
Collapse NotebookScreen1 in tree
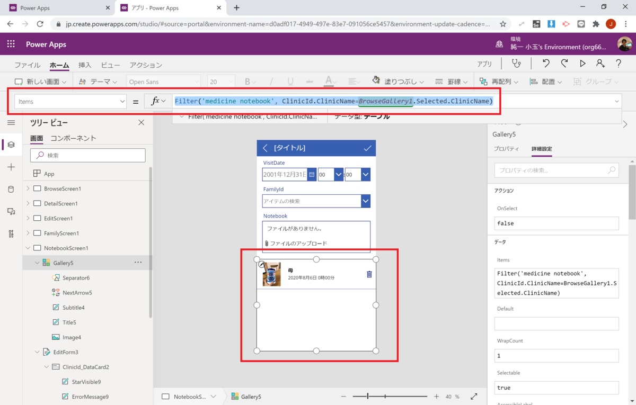click(x=28, y=248)
